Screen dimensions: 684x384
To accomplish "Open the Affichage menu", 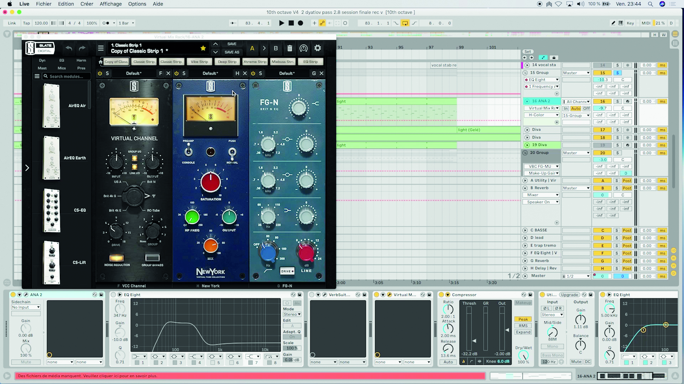I will pyautogui.click(x=110, y=4).
